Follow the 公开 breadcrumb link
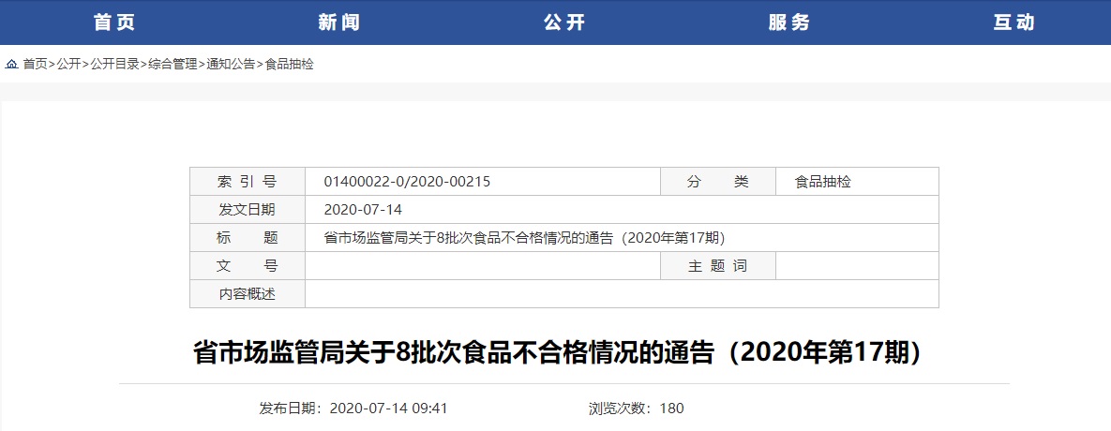Image resolution: width=1111 pixels, height=431 pixels. click(68, 65)
